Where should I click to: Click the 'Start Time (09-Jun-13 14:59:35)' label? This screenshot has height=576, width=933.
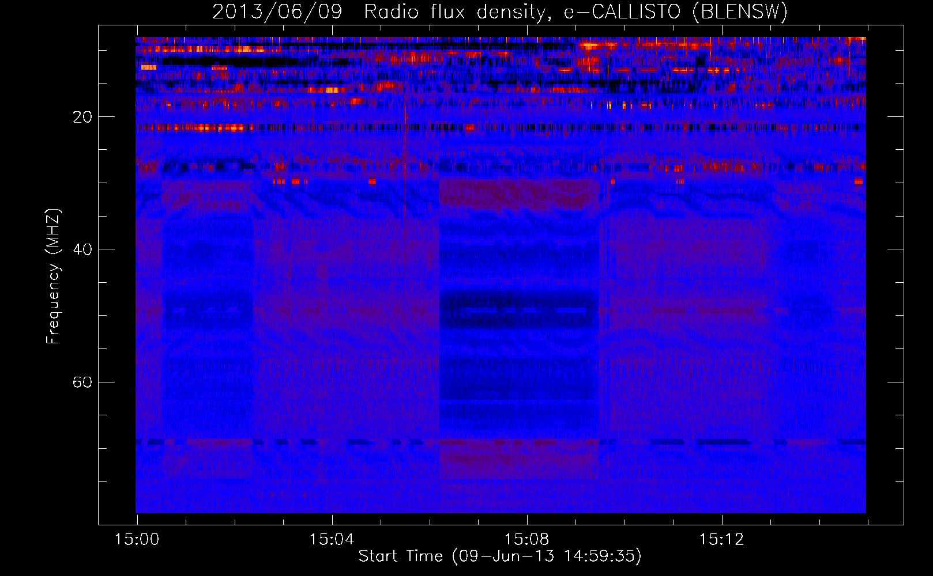click(500, 556)
